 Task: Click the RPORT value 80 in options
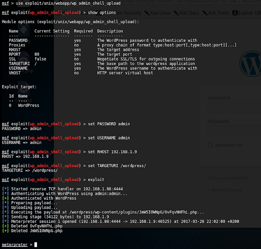pos(37,55)
